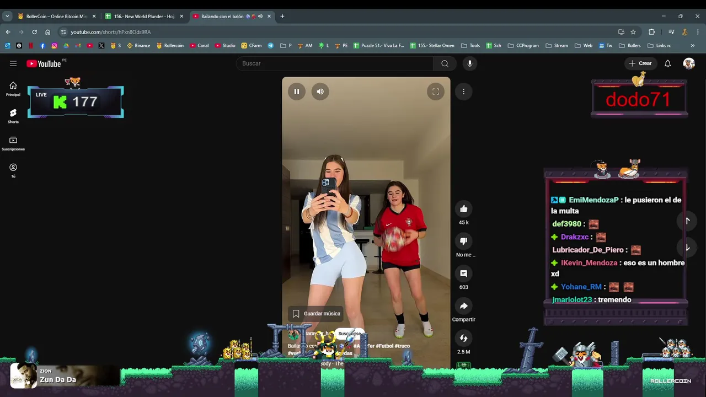The image size is (706, 397).
Task: Open media controls in Chrome toolbar
Action: [x=671, y=32]
